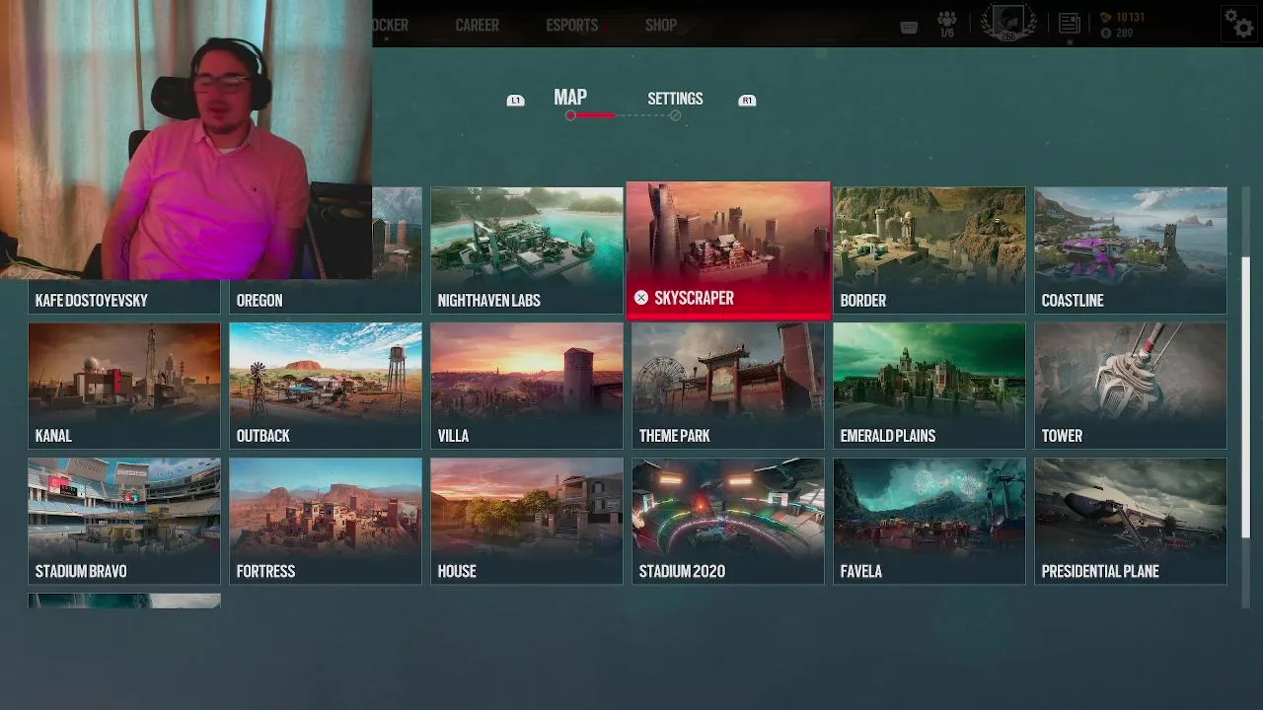Click the map list vertical scrollbar

click(x=1245, y=397)
